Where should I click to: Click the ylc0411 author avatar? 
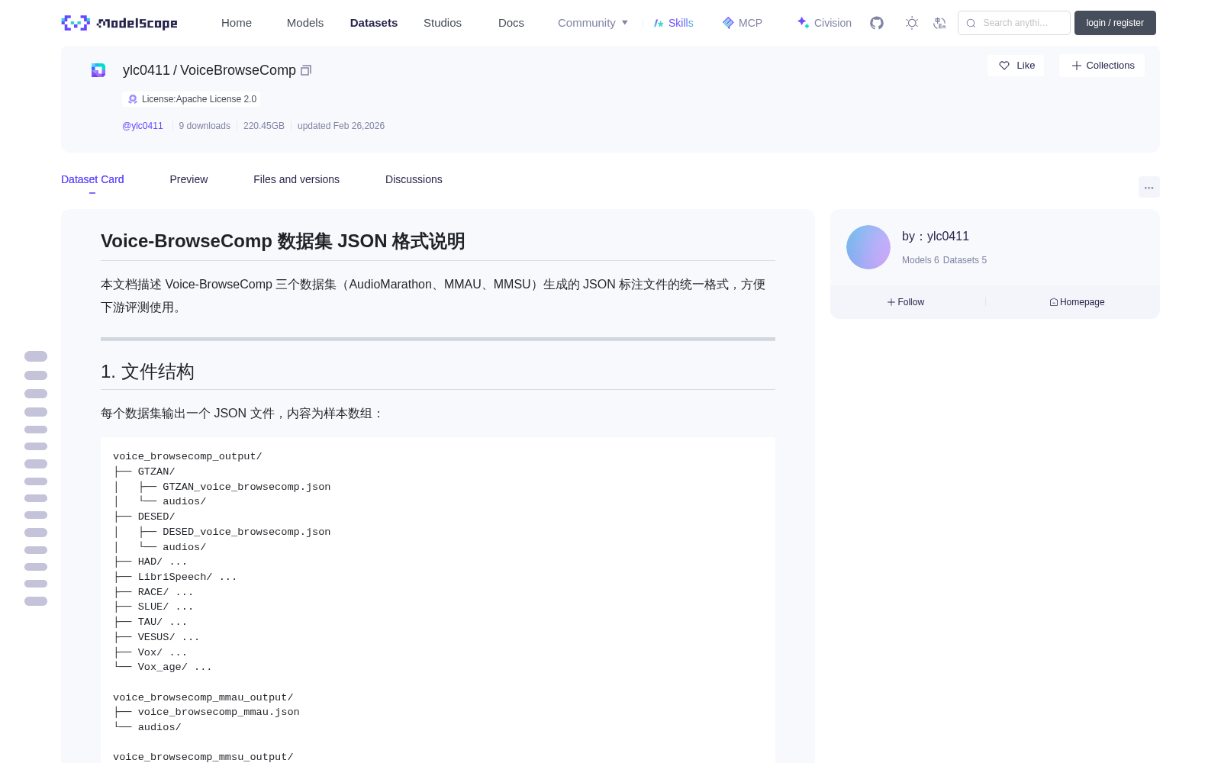pyautogui.click(x=868, y=247)
